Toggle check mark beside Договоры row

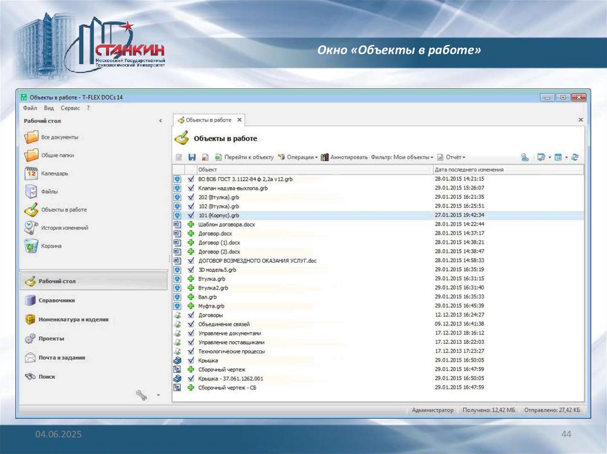click(191, 315)
